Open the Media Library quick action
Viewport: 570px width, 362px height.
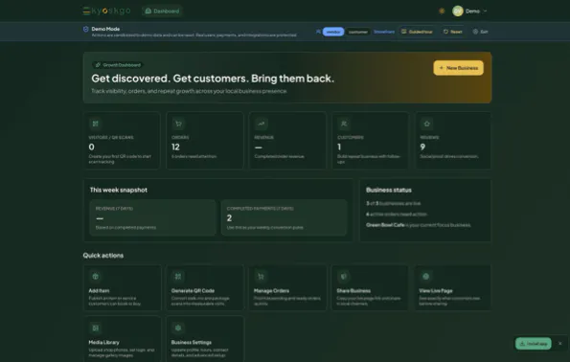pyautogui.click(x=123, y=339)
